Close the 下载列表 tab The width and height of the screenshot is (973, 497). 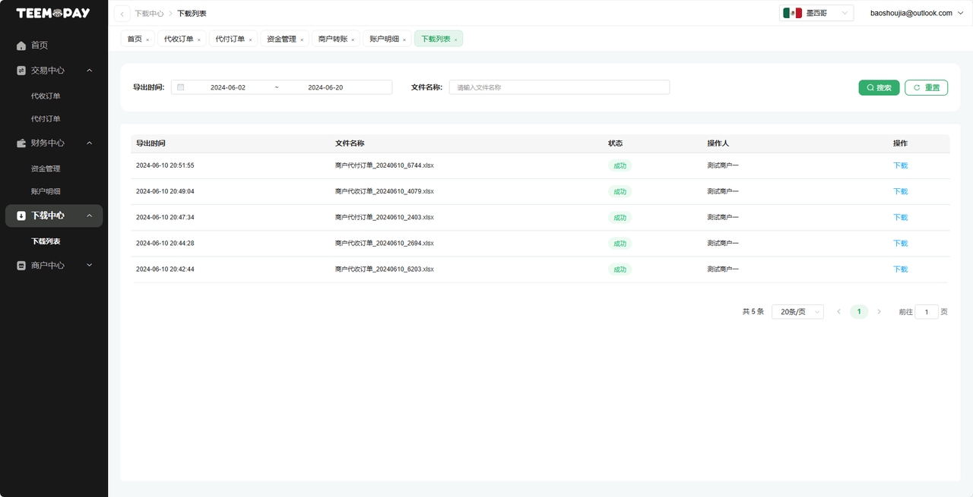456,39
